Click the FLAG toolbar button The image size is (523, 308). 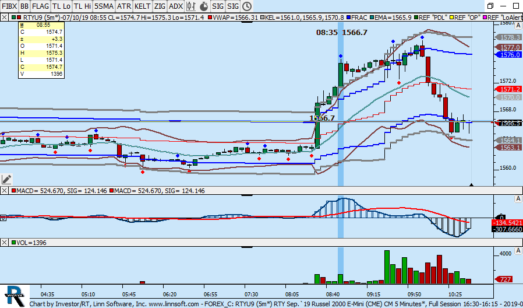coord(40,6)
